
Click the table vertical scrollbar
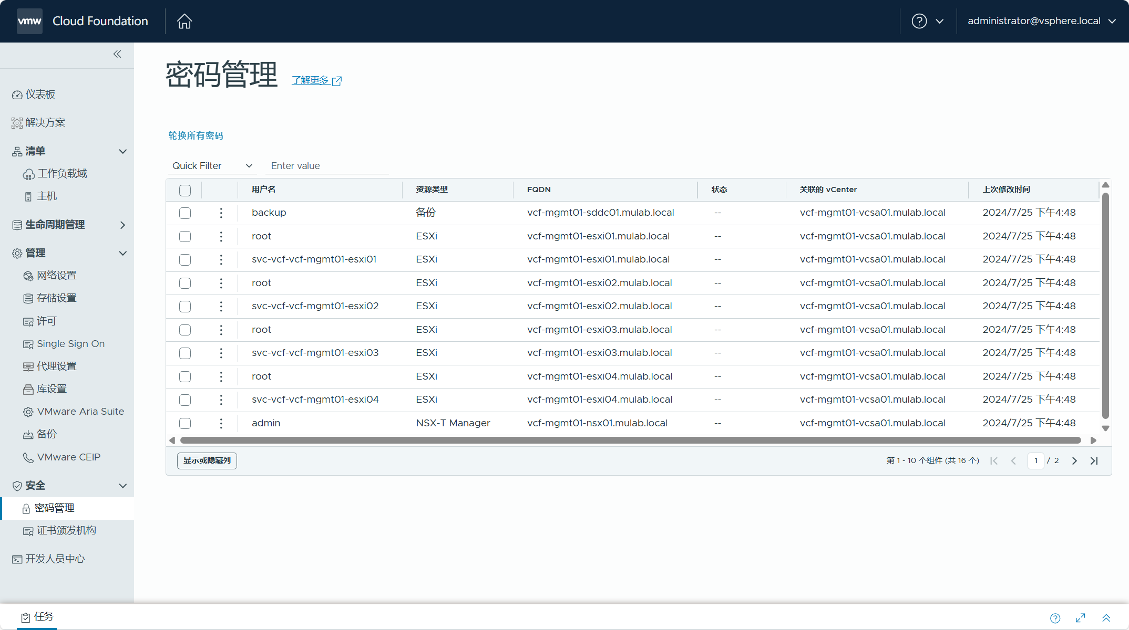(x=1105, y=306)
